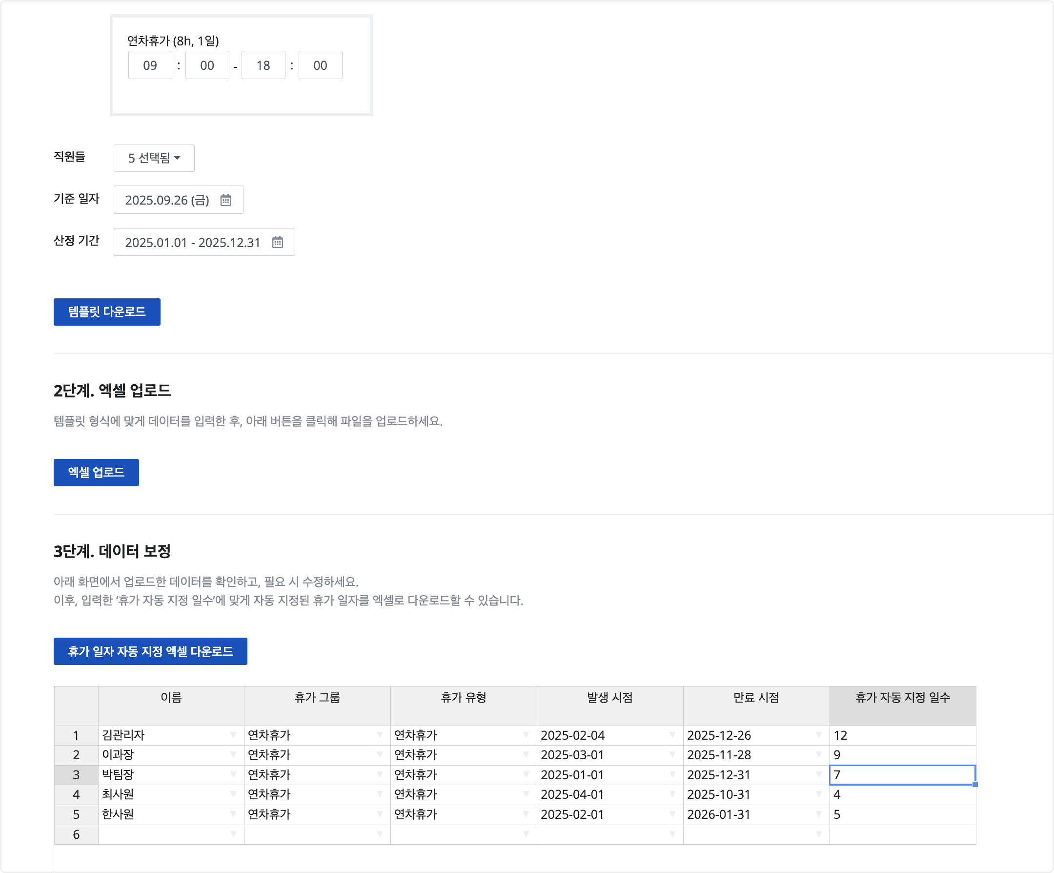Click the 템플릿 다운로드 button
Screen dimensions: 1054x873
click(107, 312)
